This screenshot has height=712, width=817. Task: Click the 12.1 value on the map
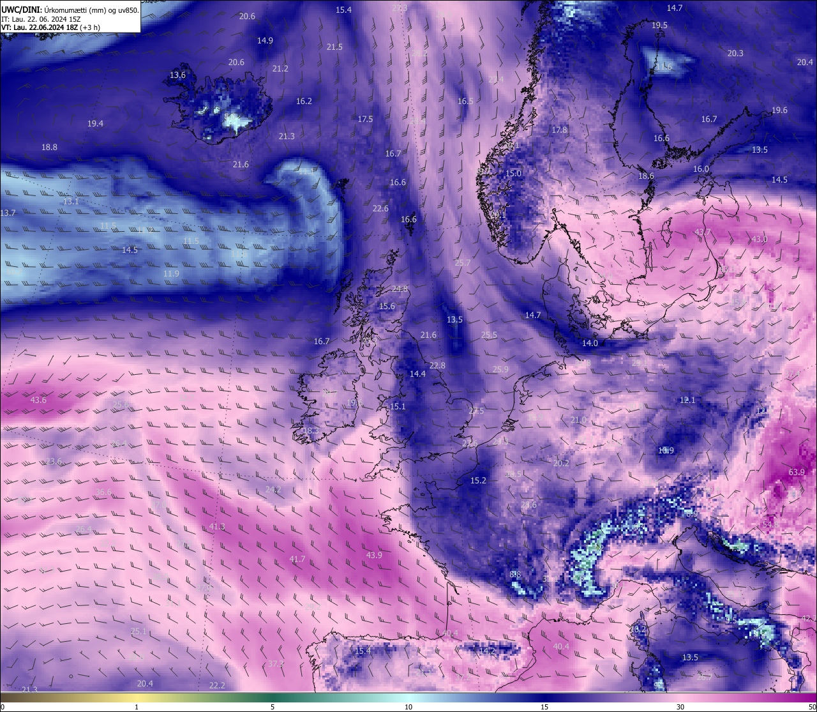687,400
